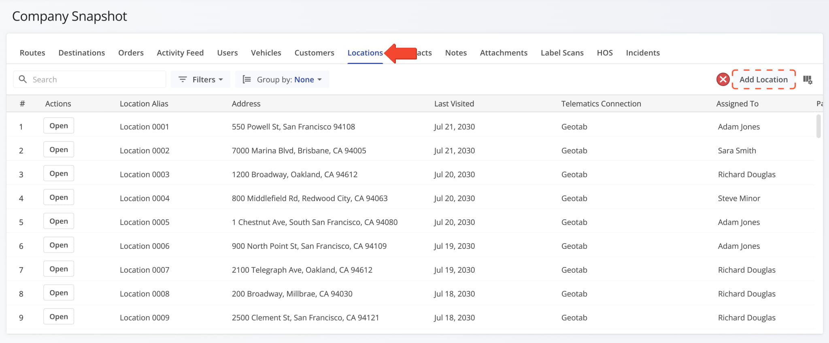Click the Group by list icon
The image size is (829, 343).
[247, 80]
